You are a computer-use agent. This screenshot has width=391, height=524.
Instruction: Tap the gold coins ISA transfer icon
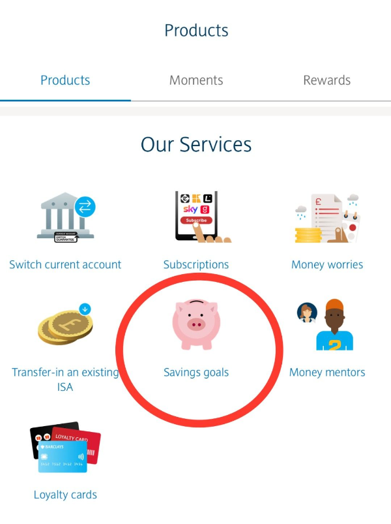click(65, 324)
